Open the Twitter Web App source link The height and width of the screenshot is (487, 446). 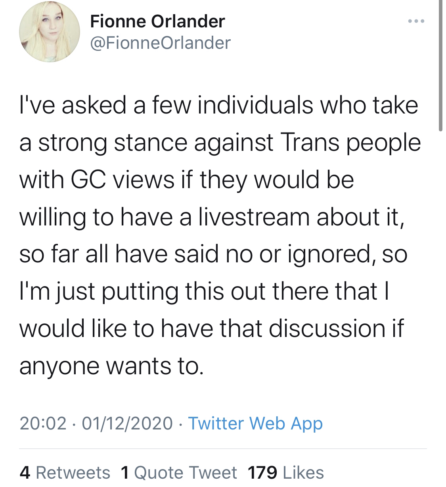[x=255, y=423]
